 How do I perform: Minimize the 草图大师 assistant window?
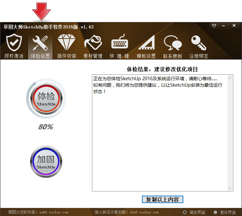tap(223, 26)
